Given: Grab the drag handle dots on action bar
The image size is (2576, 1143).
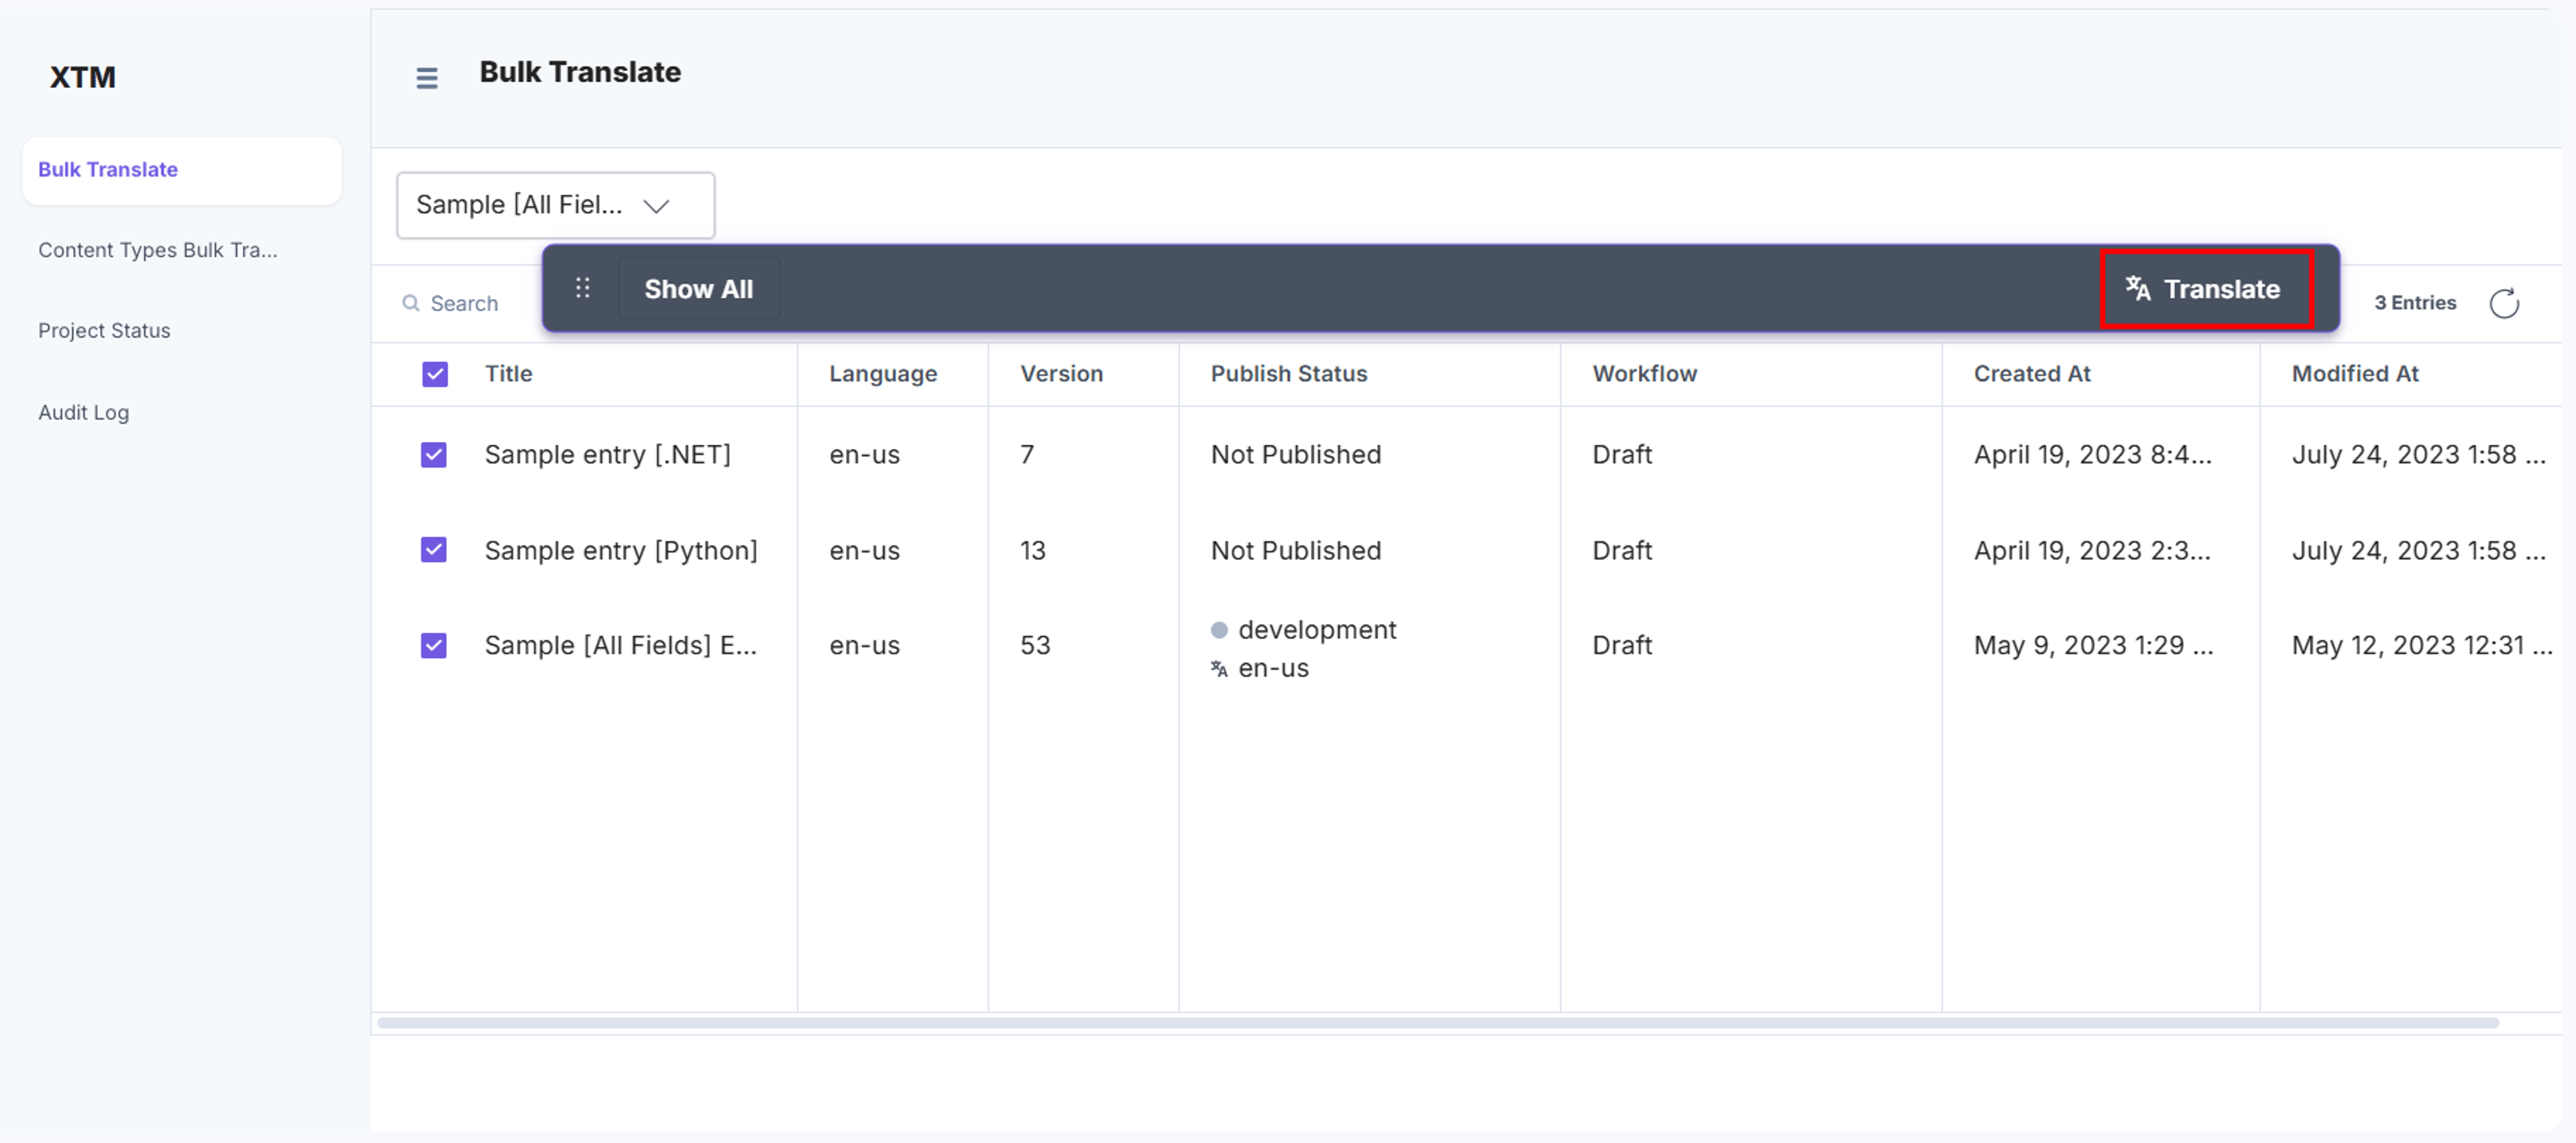Looking at the screenshot, I should click(x=583, y=288).
